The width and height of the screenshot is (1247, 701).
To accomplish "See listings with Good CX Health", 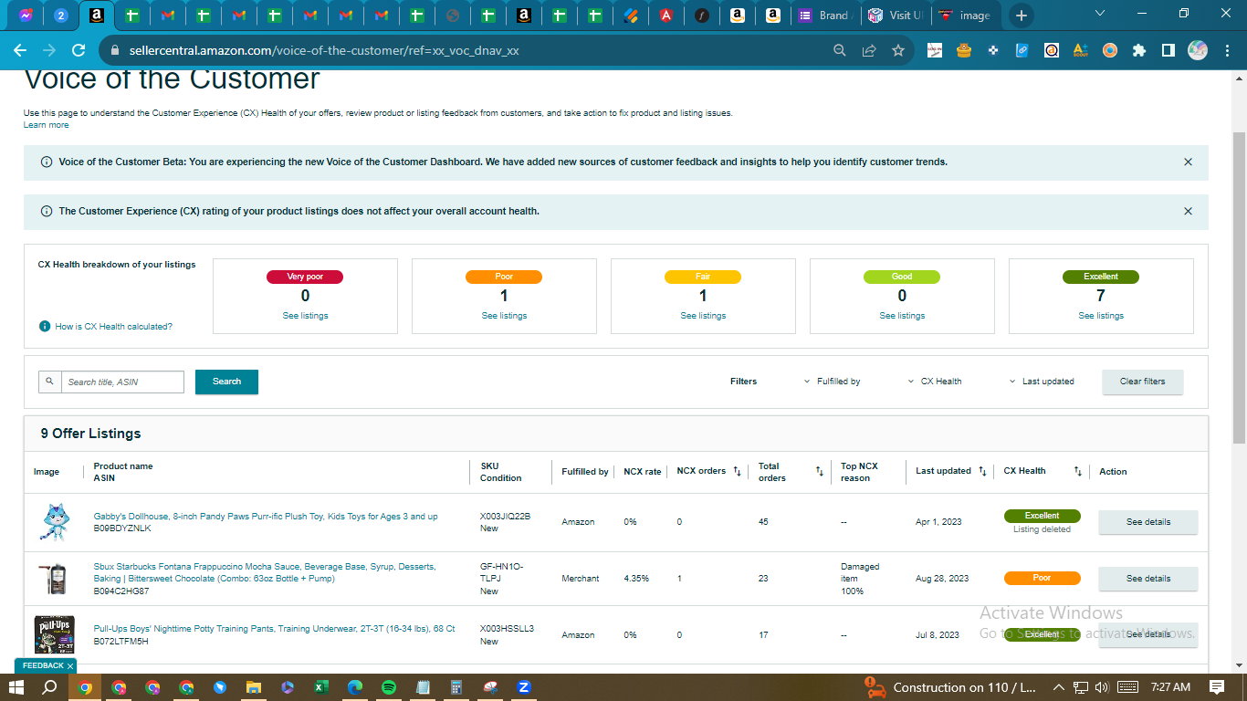I will point(902,316).
